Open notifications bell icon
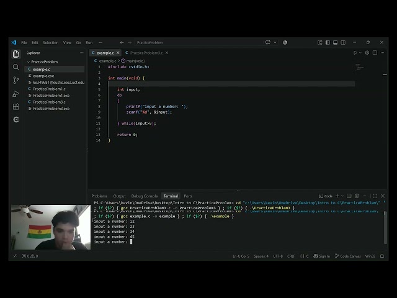This screenshot has height=298, width=397. (382, 256)
